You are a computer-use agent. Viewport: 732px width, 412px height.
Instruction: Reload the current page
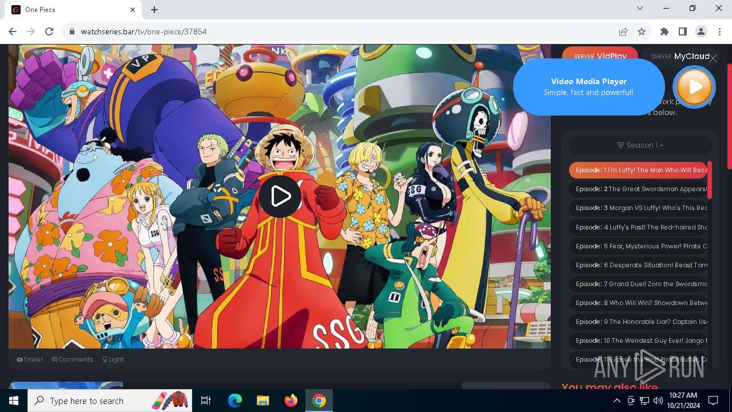(49, 31)
